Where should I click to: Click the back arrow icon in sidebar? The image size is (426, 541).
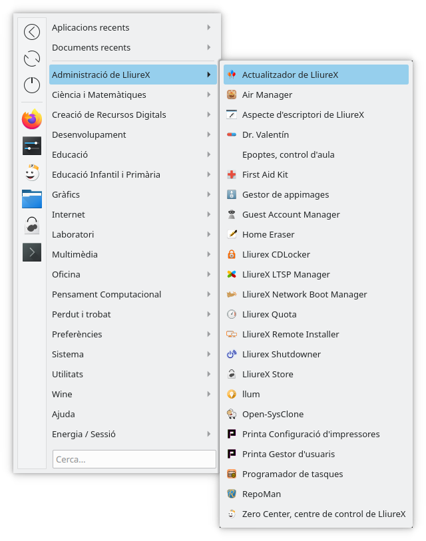pyautogui.click(x=32, y=32)
